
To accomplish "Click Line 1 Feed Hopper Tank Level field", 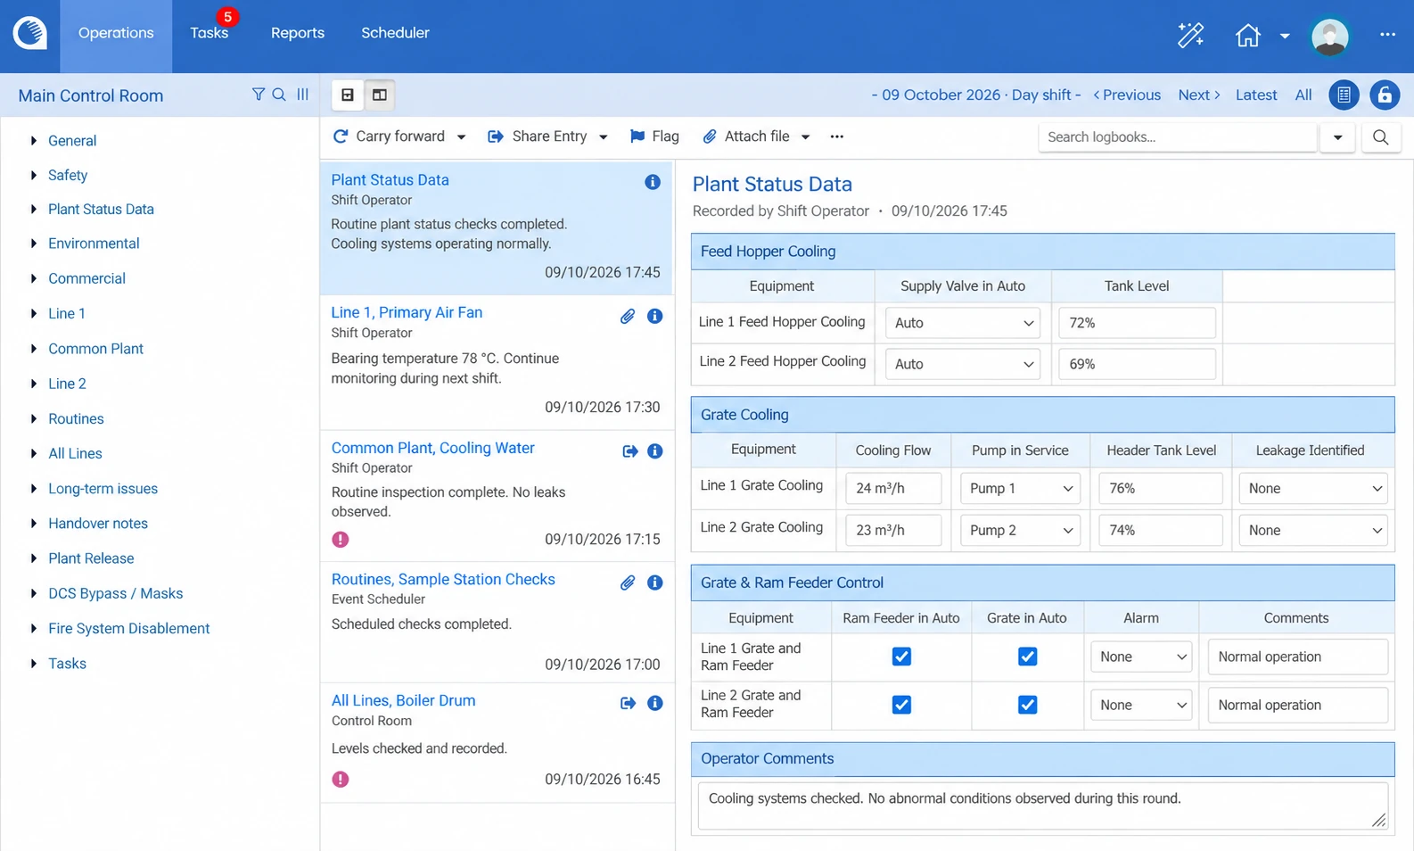I will [1137, 323].
